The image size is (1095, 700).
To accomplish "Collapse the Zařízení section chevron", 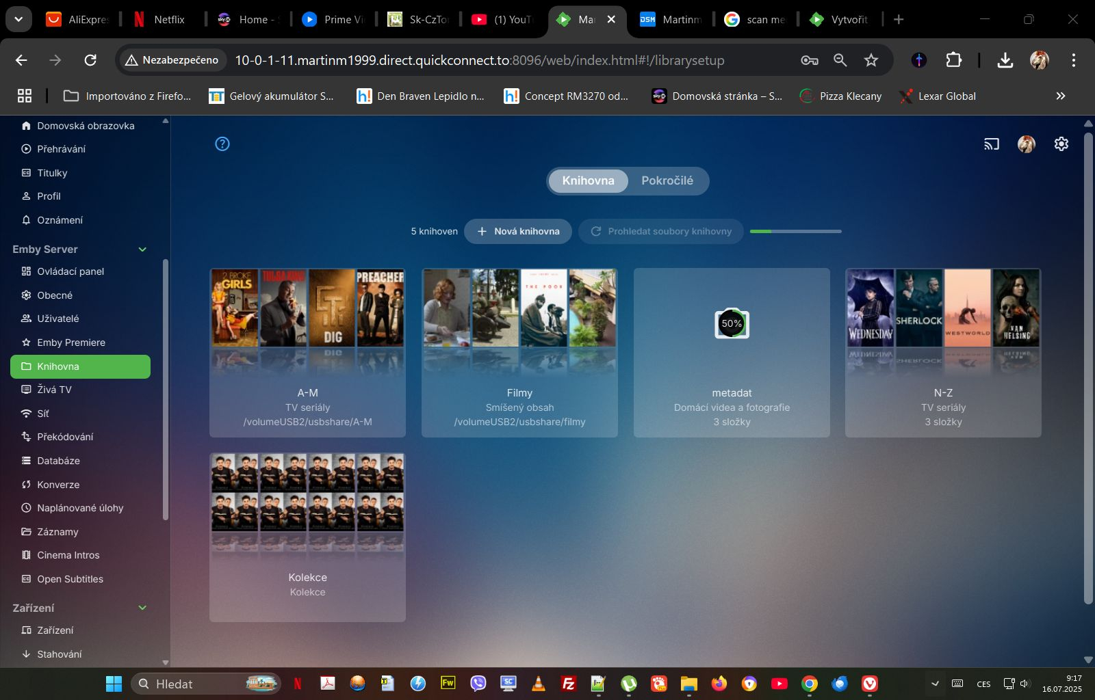I will [x=142, y=608].
